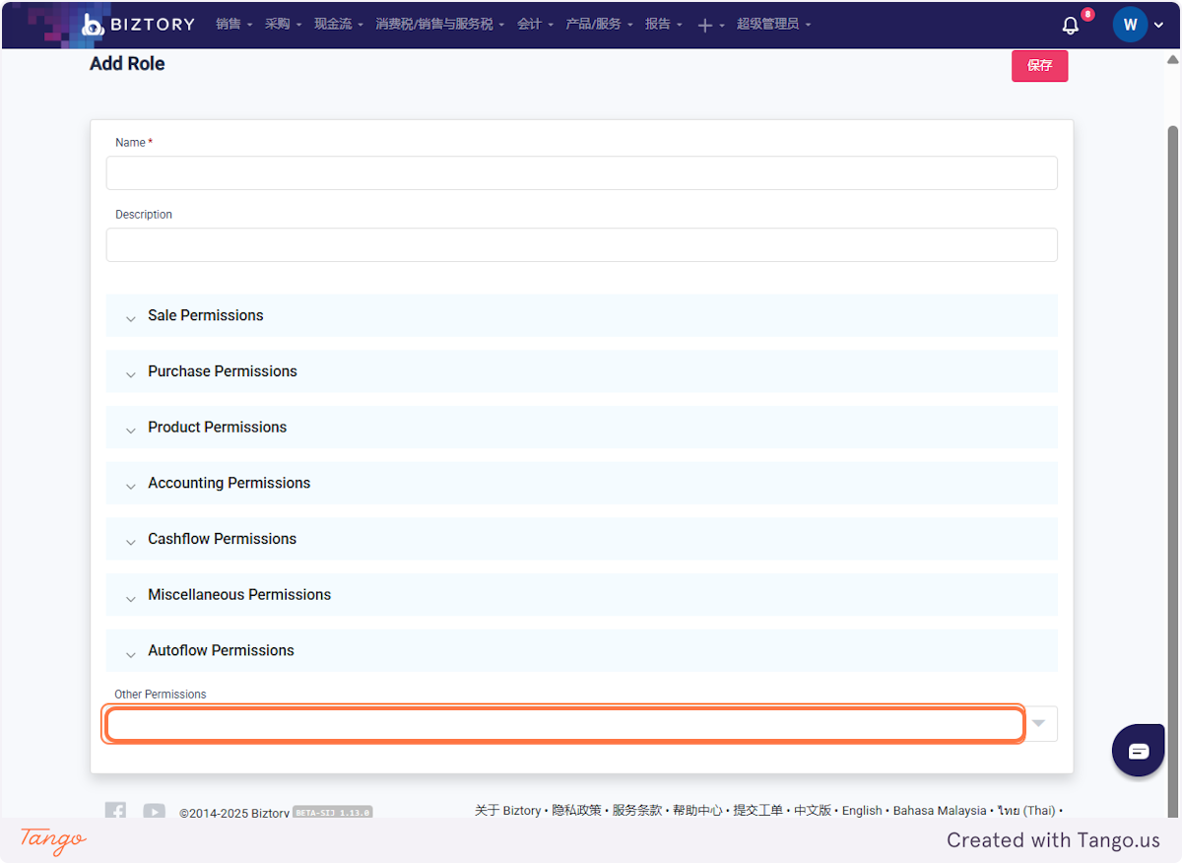The height and width of the screenshot is (863, 1182).
Task: Expand Cashflow Permissions section
Action: click(x=581, y=539)
